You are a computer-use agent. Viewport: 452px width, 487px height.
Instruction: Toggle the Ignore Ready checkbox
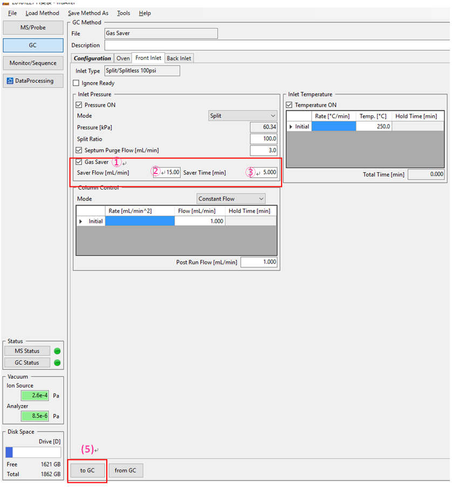[76, 84]
